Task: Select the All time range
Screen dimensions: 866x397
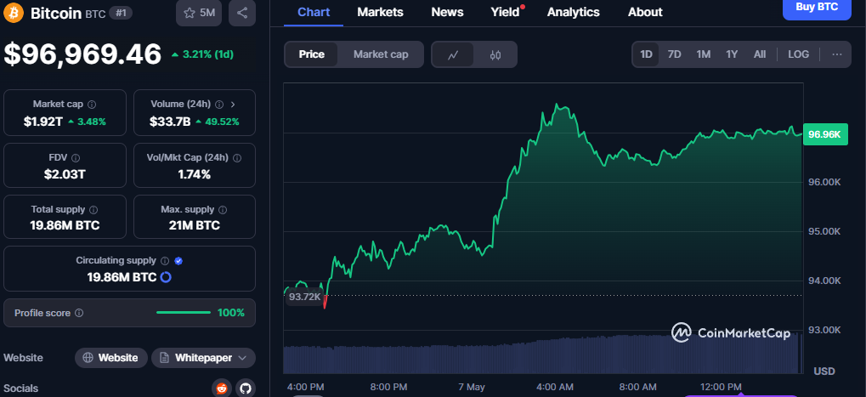Action: point(760,54)
